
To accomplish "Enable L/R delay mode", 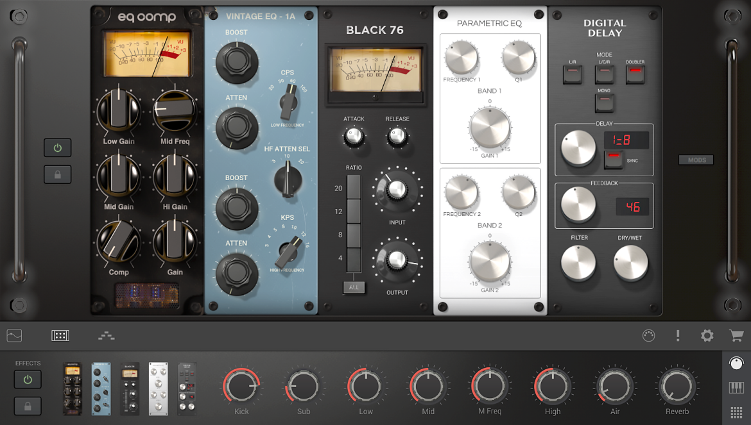I will click(573, 75).
